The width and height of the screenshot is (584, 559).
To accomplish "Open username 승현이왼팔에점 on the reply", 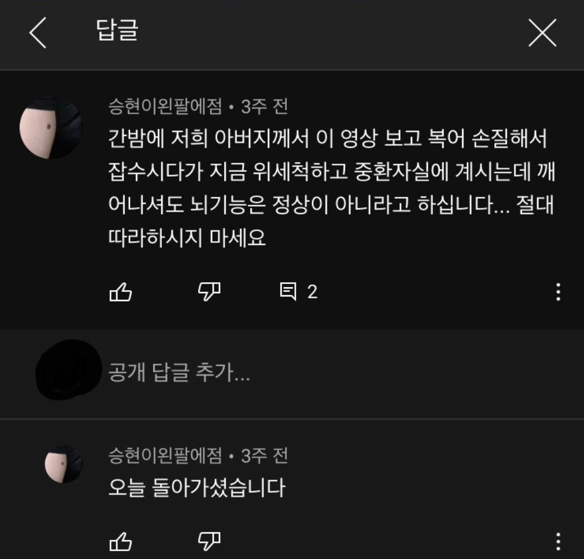I will [165, 456].
